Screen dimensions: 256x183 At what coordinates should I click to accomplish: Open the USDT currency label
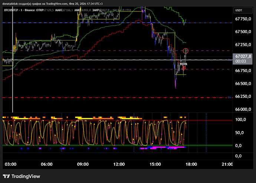click(239, 10)
